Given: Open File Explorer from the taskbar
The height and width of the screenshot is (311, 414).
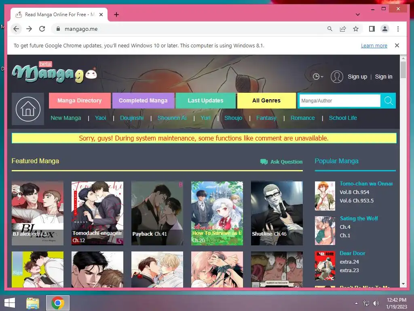Looking at the screenshot, I should click(x=33, y=303).
